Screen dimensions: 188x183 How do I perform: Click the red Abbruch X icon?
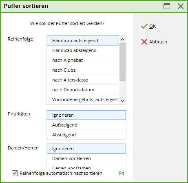click(144, 42)
